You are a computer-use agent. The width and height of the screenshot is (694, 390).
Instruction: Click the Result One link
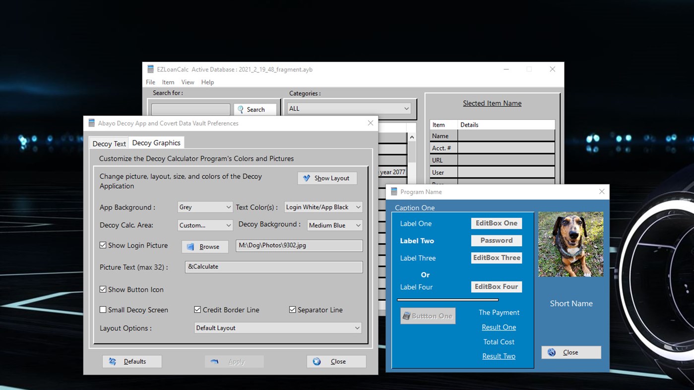499,327
